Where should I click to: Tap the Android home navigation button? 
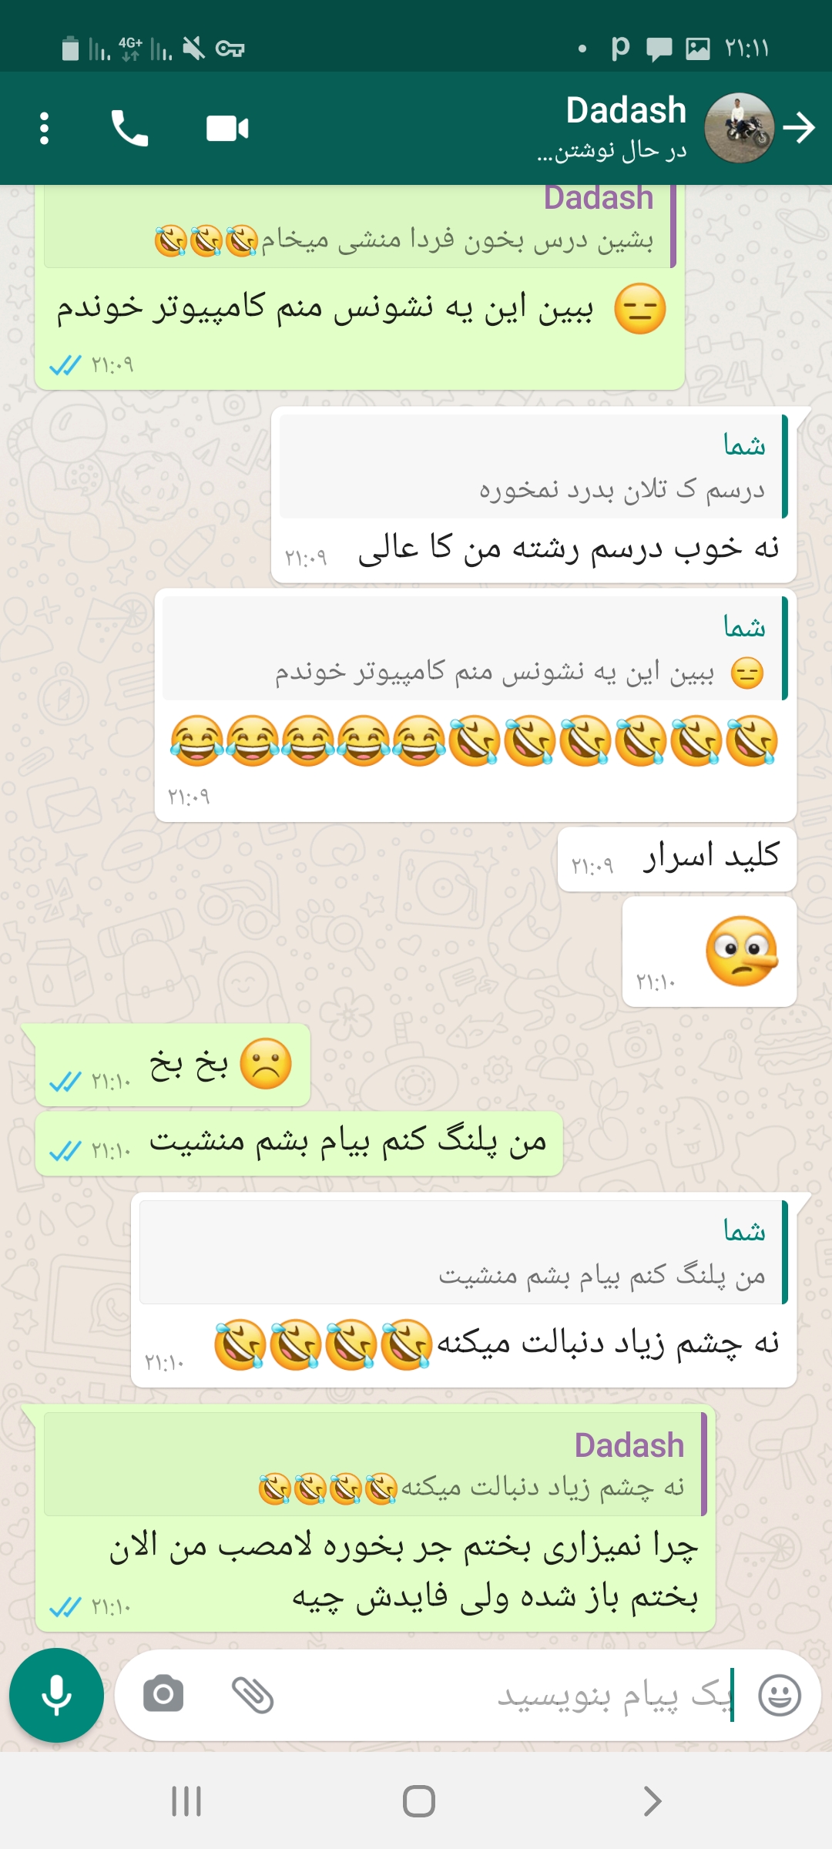(x=419, y=1801)
